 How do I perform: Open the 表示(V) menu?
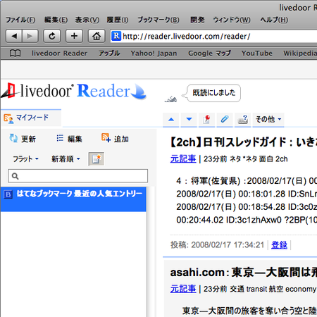pos(87,20)
